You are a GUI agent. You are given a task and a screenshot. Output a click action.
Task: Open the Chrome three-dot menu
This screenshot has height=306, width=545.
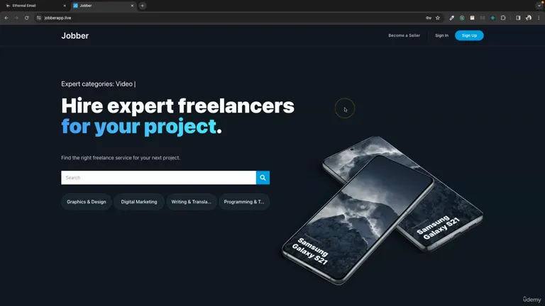click(x=539, y=18)
